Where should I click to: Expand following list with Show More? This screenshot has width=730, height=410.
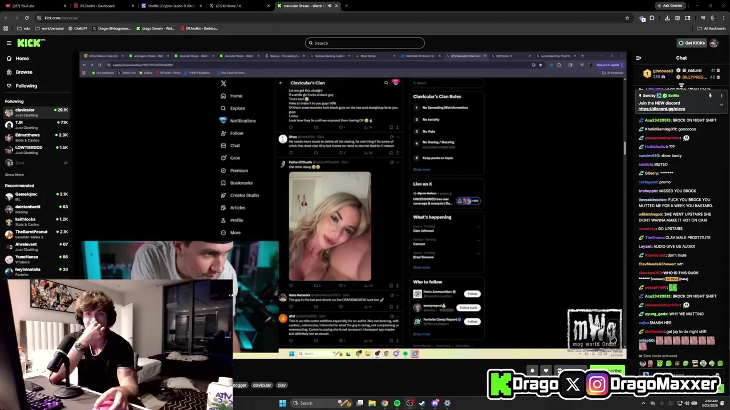14,175
